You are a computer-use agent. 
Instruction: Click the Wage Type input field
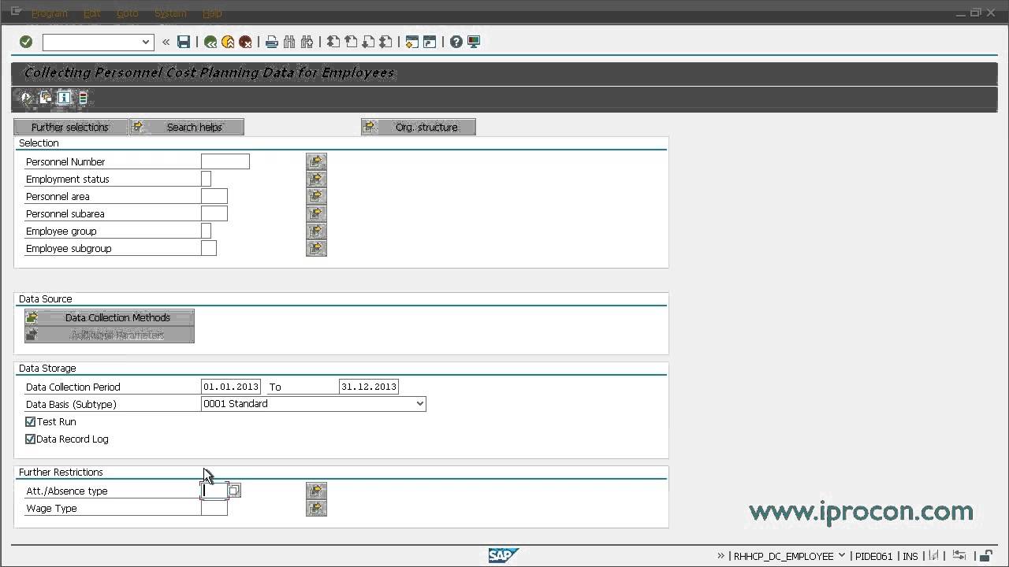click(x=214, y=508)
